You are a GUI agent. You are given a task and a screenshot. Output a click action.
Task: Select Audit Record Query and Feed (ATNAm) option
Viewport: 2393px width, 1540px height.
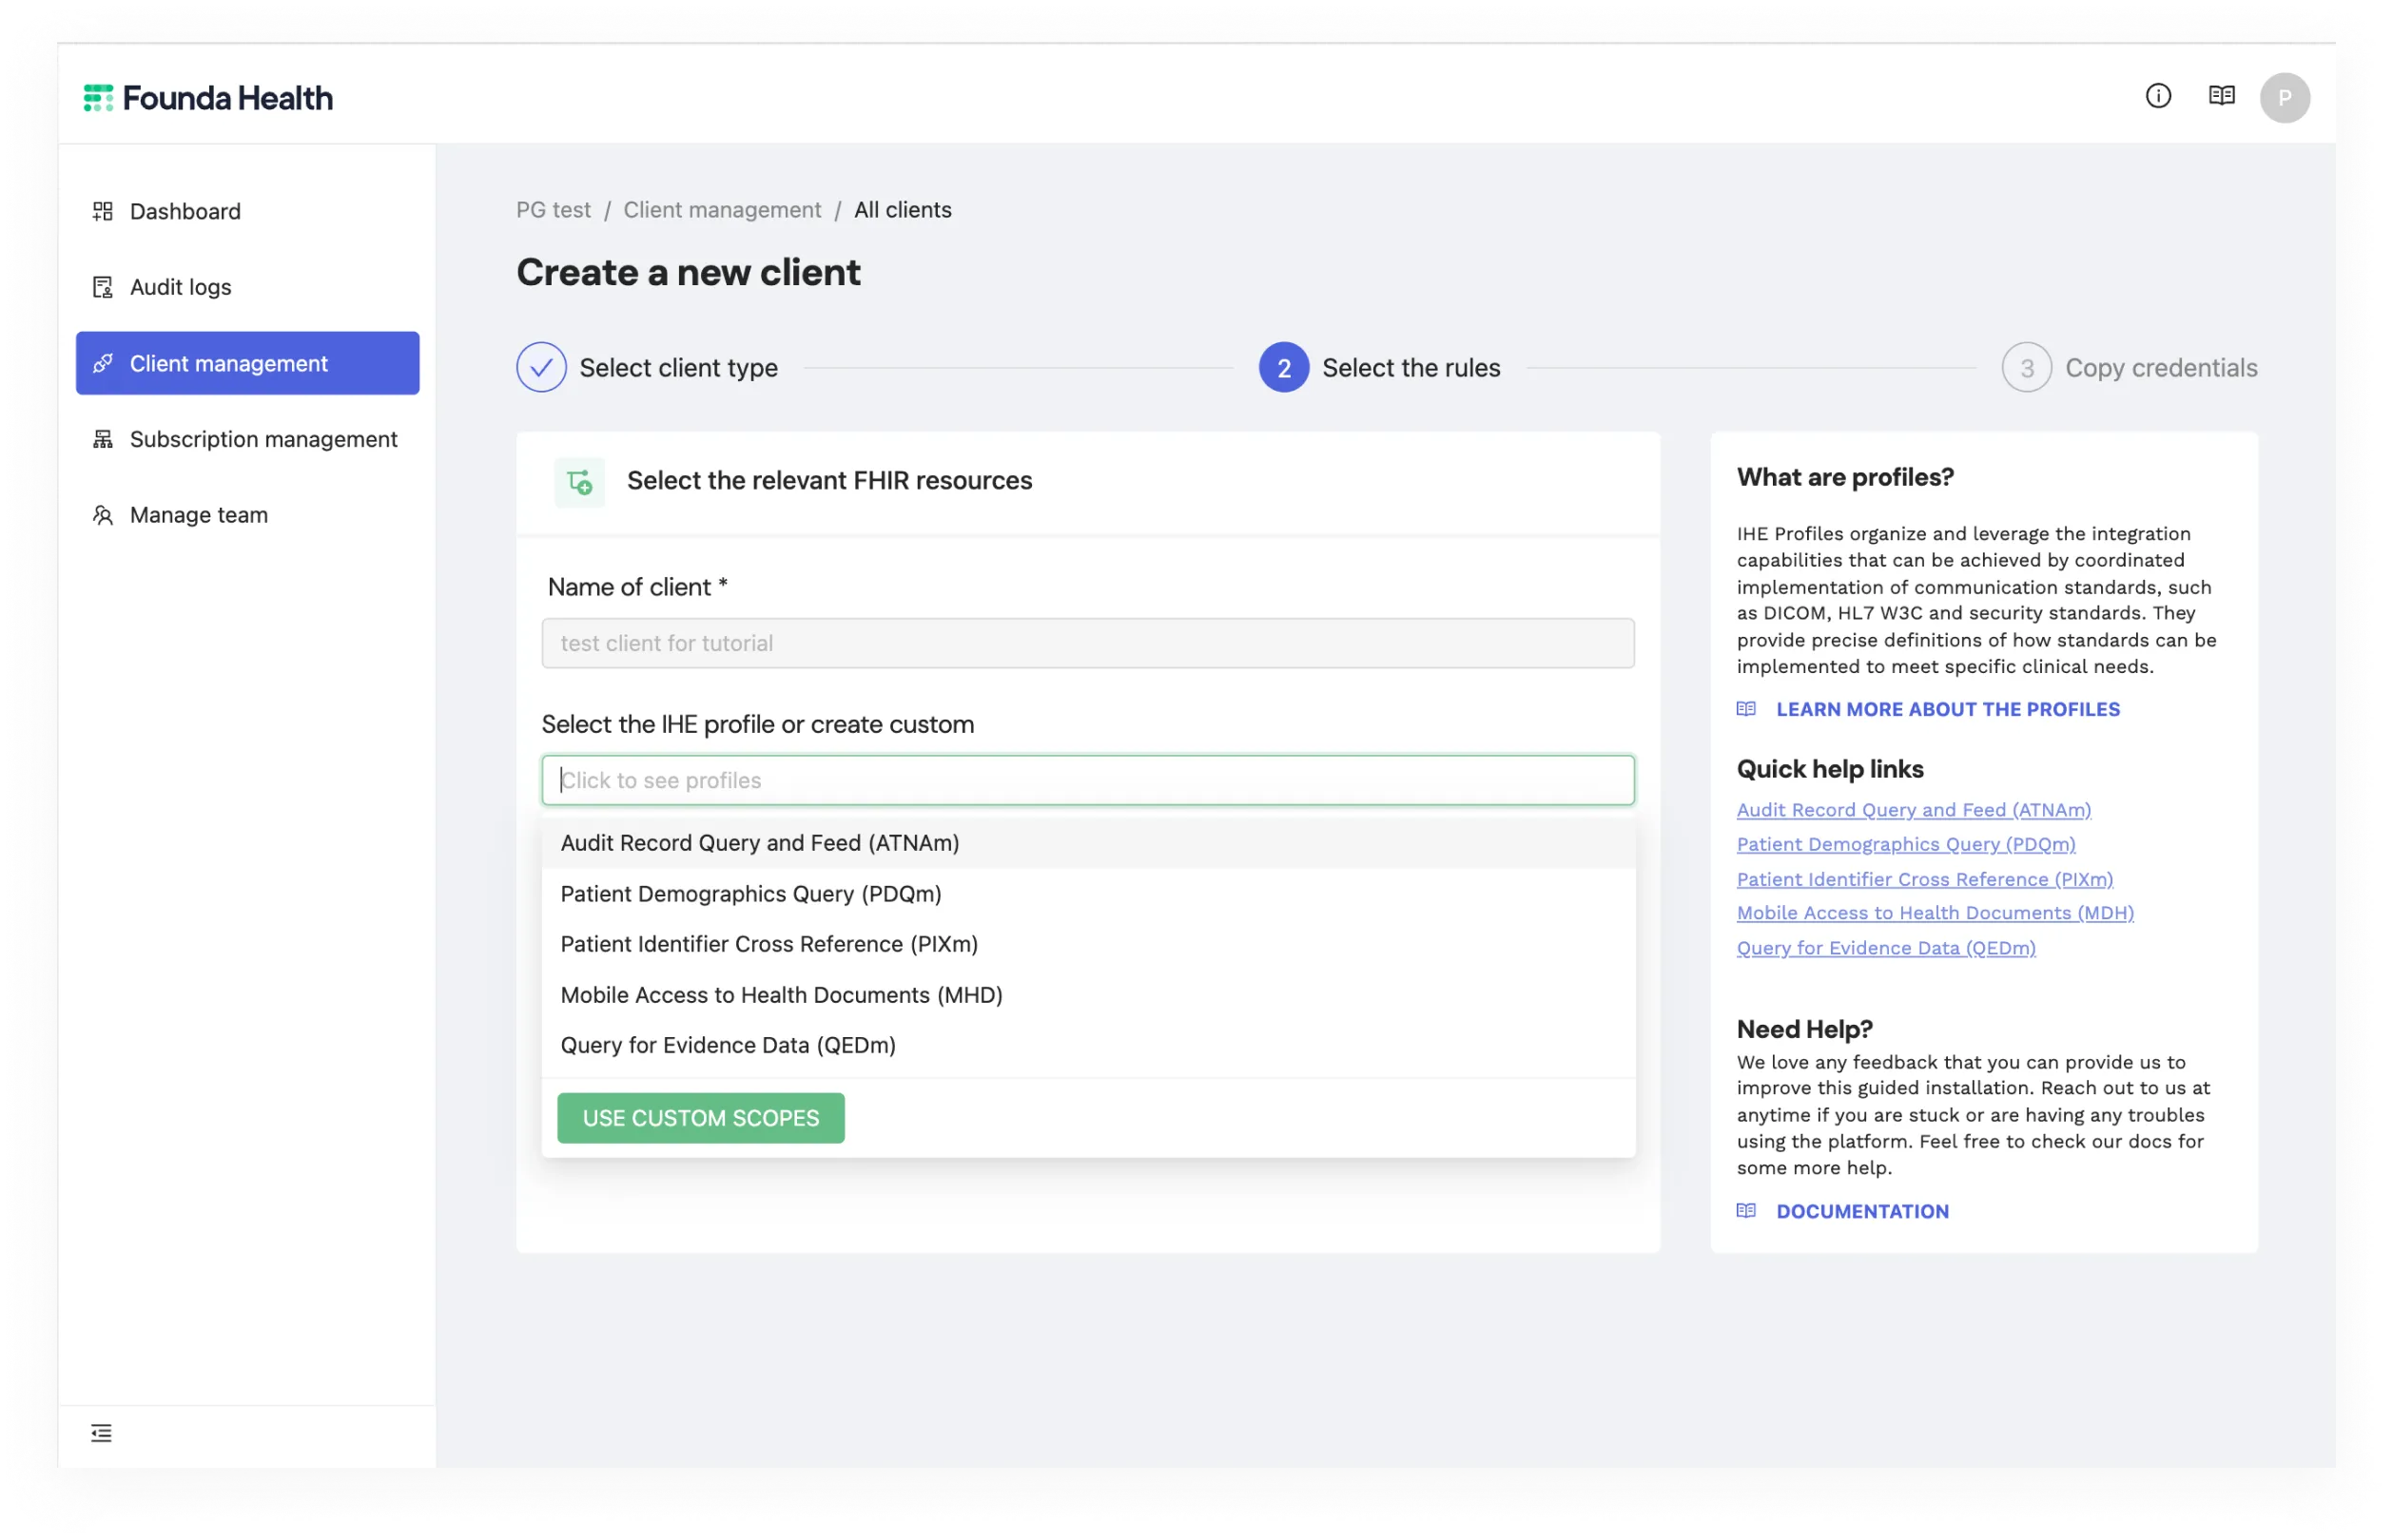pyautogui.click(x=1087, y=843)
